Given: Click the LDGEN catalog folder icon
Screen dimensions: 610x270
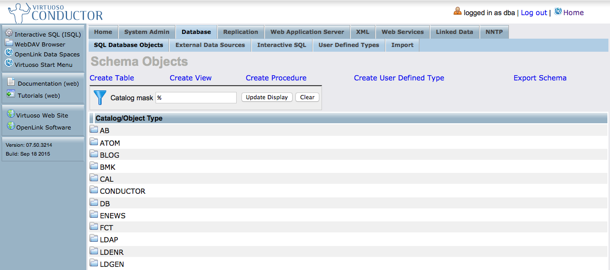Looking at the screenshot, I should tap(94, 263).
